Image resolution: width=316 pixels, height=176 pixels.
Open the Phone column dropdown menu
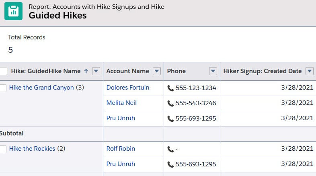pos(213,71)
